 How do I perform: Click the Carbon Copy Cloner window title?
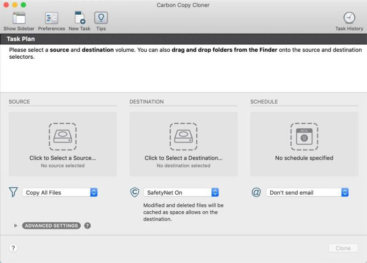[183, 5]
